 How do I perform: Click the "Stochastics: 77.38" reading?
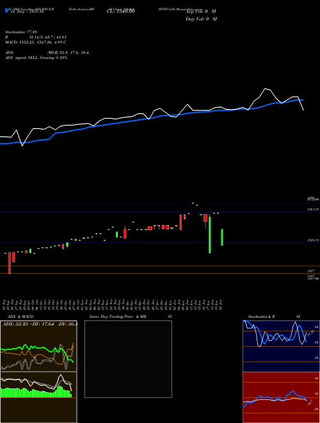[21, 32]
